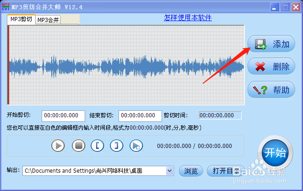Image resolution: width=303 pixels, height=191 pixels.
Task: Click the 删除 (delete) button
Action: (271, 66)
